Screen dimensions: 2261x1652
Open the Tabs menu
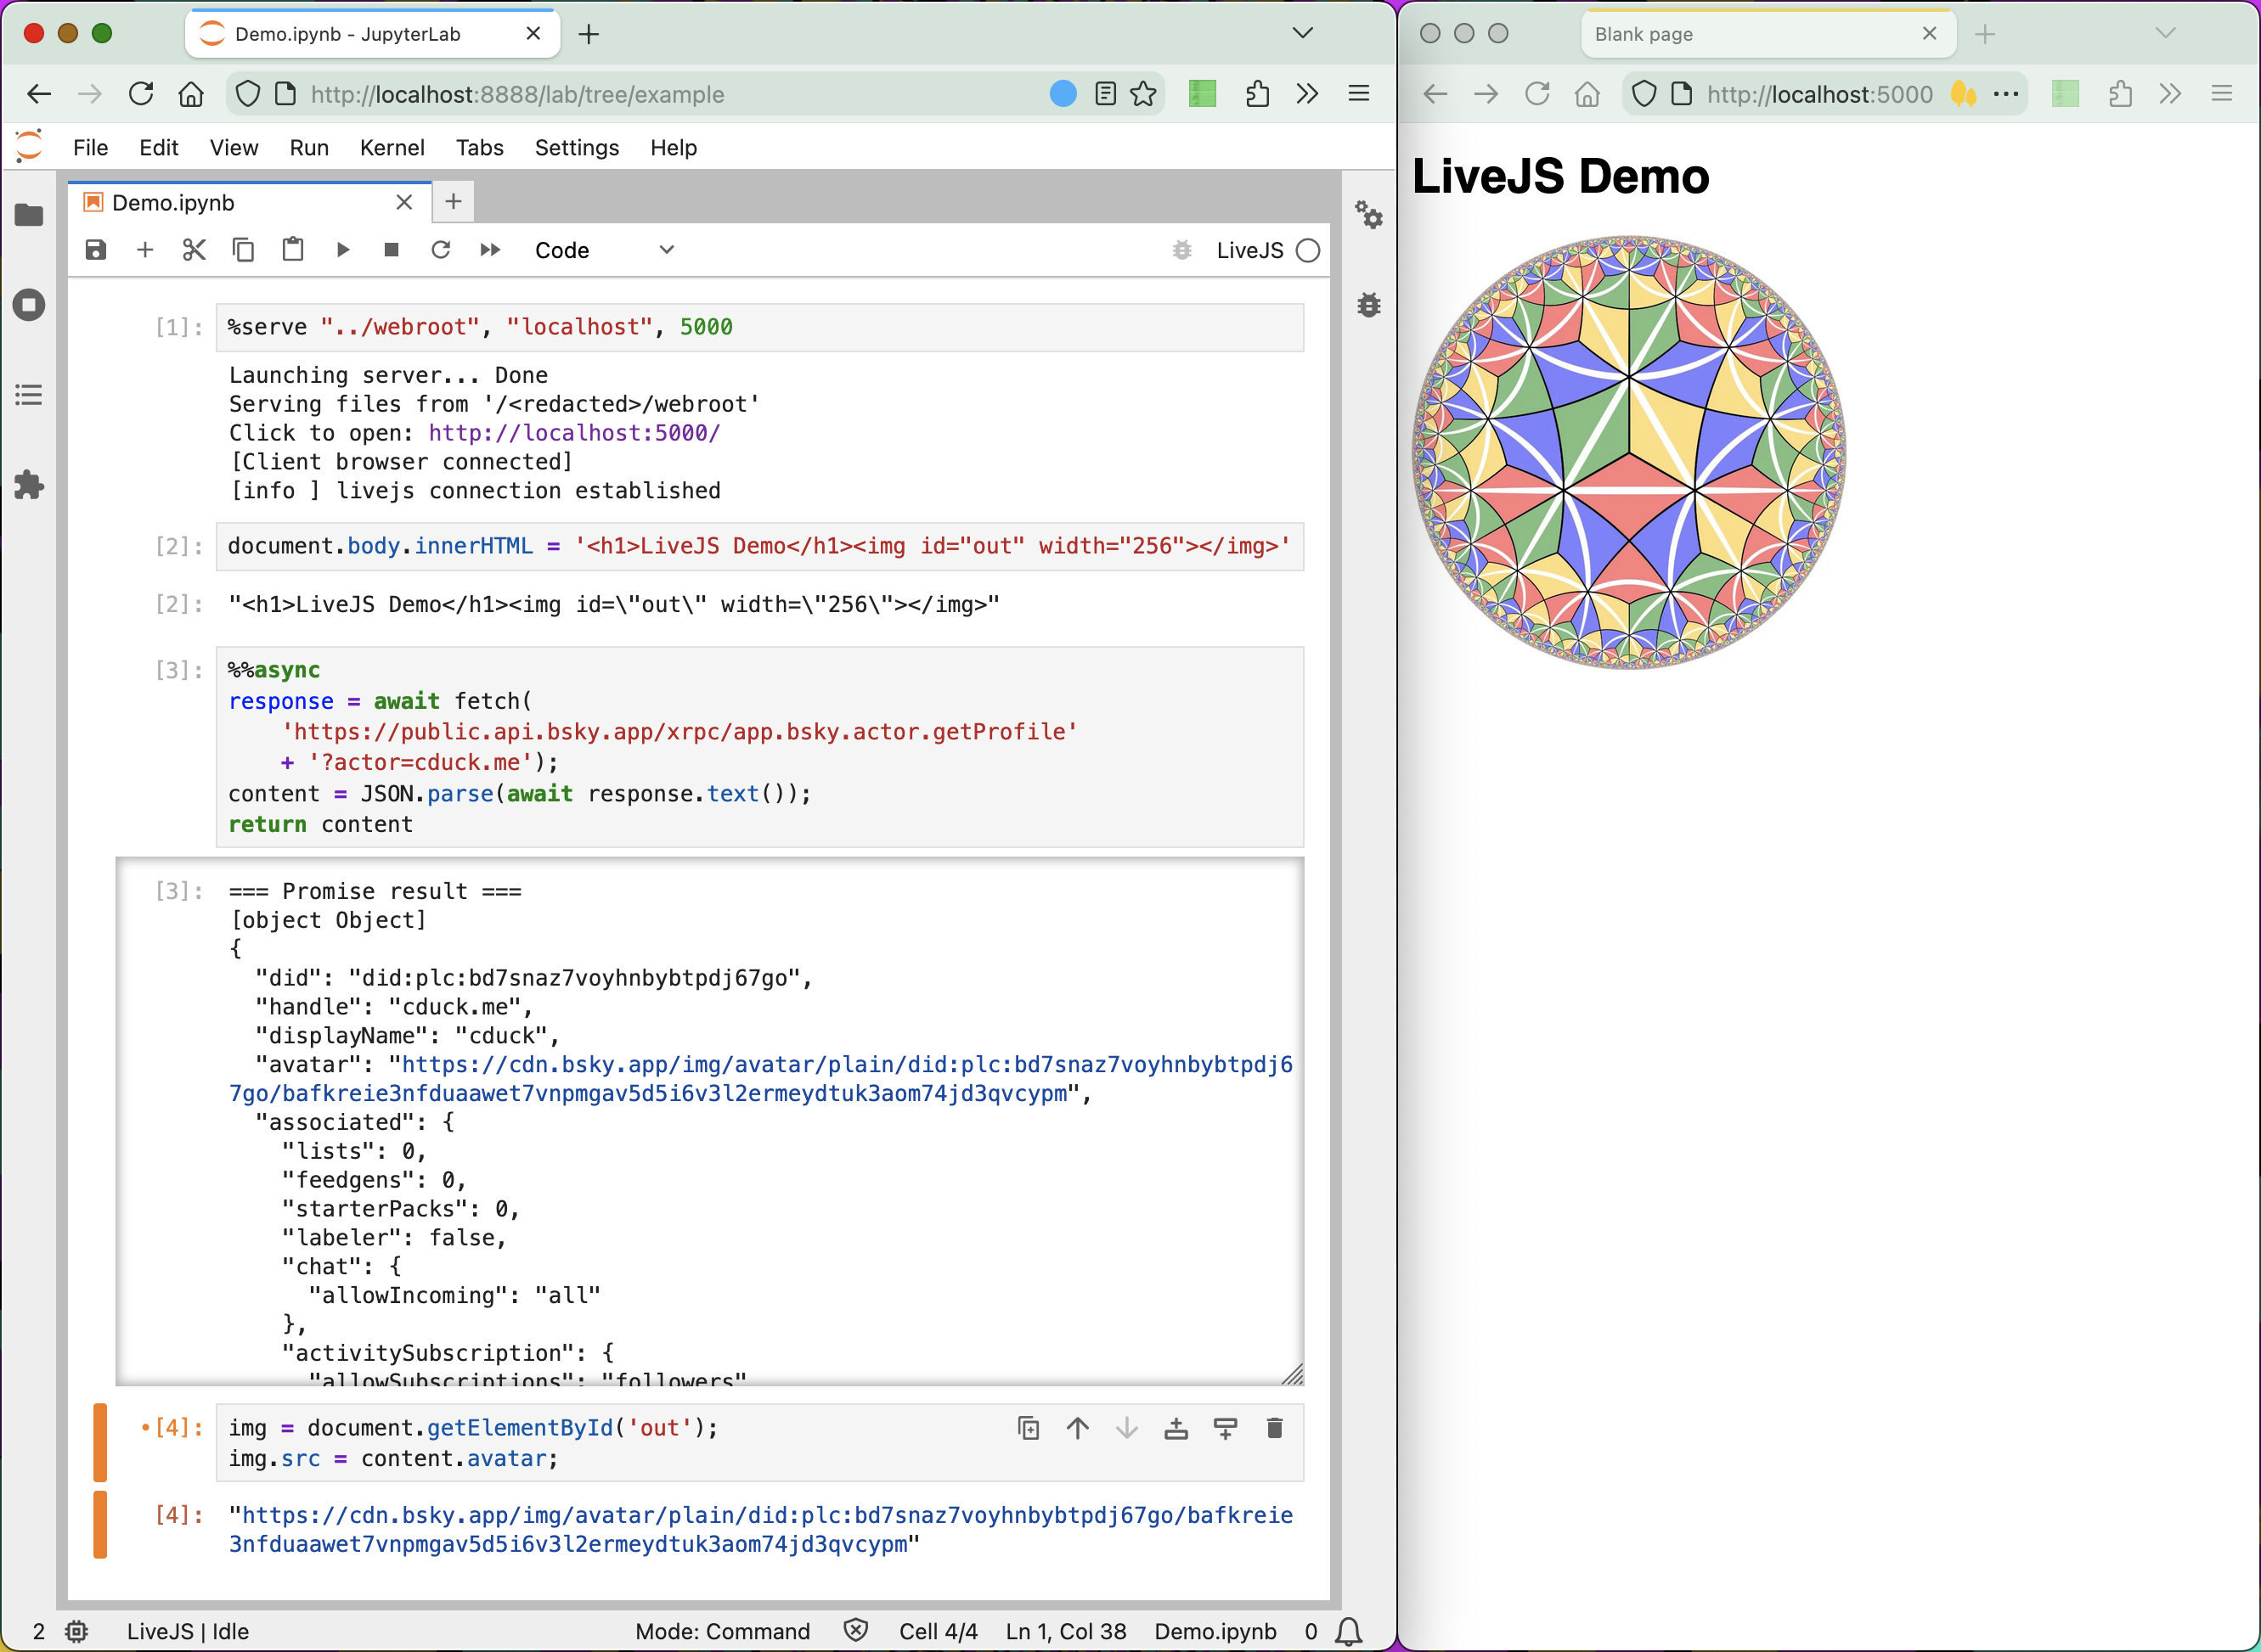point(479,148)
